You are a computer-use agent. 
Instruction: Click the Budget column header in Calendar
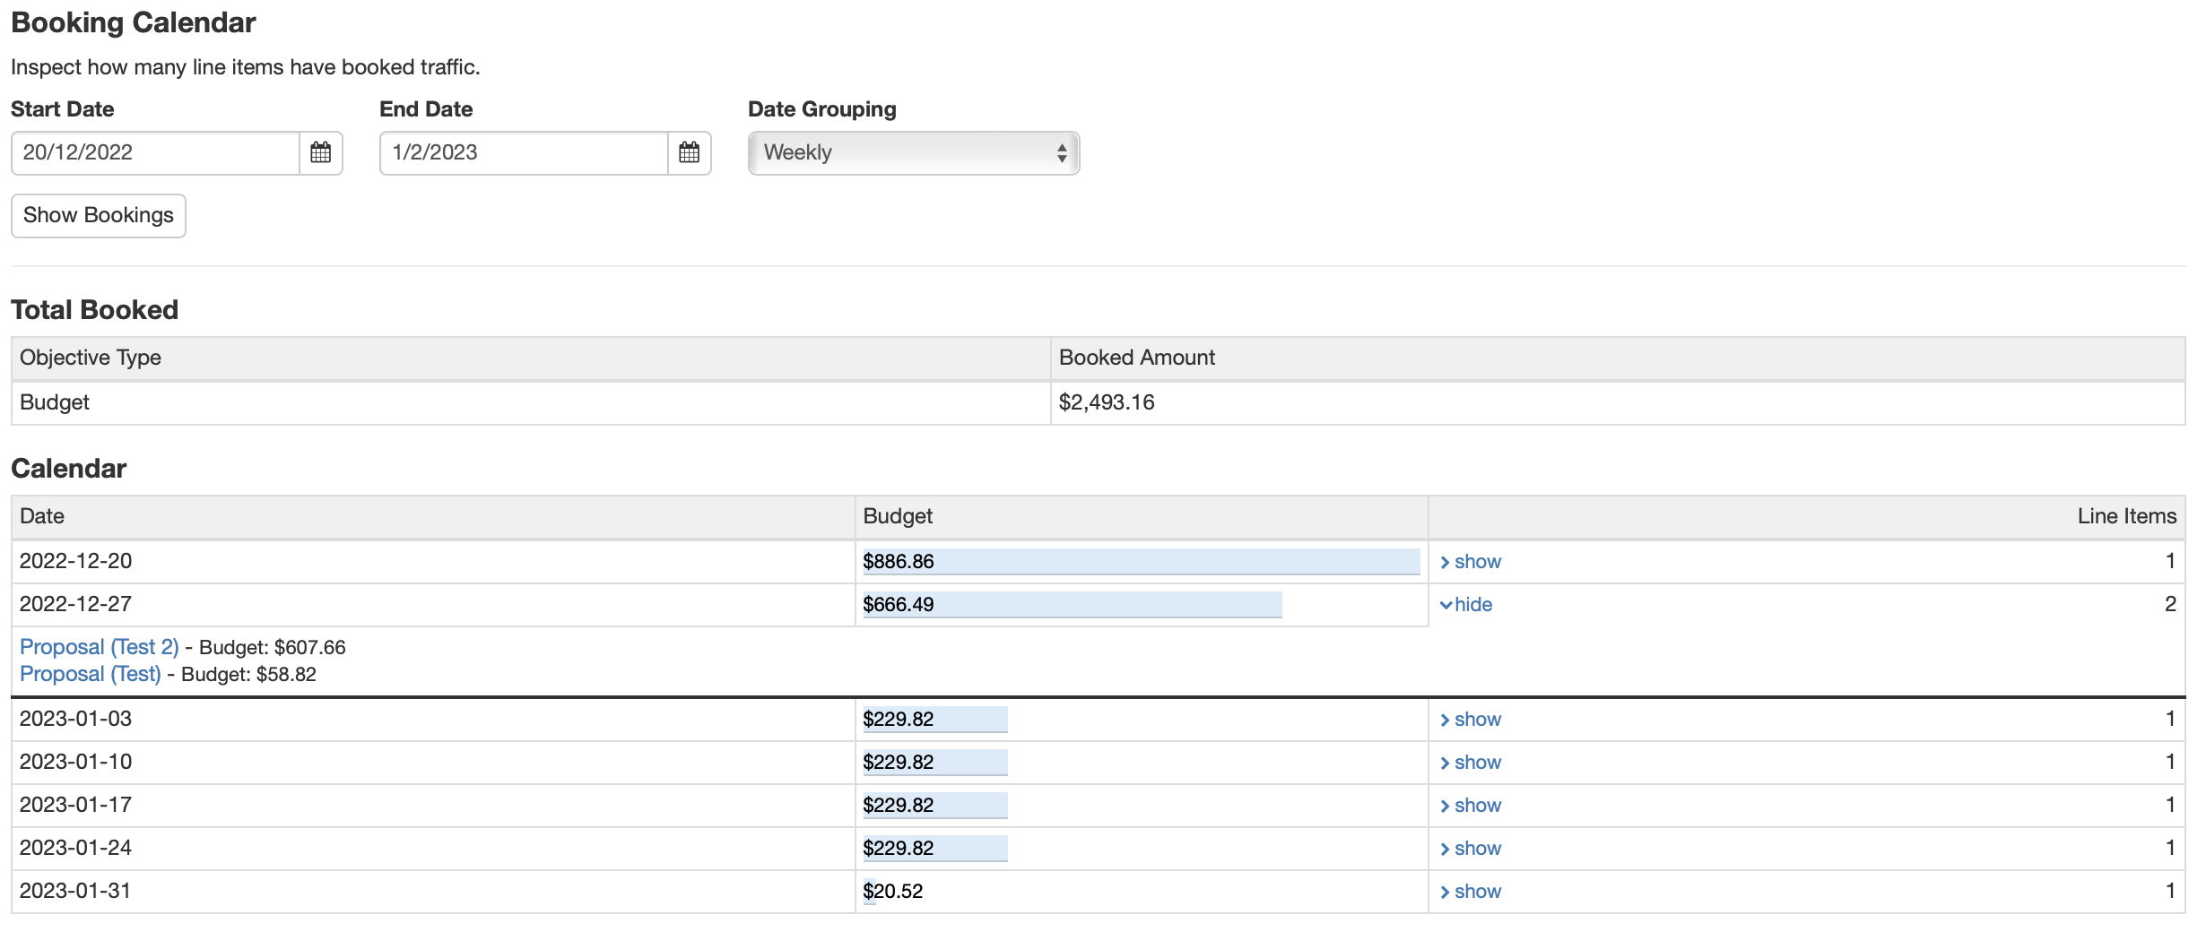(x=898, y=516)
